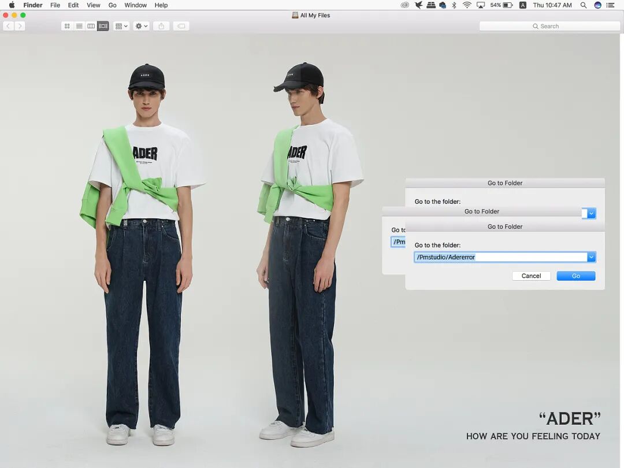
Task: Click the front dialog's Go to Folder title bar
Action: (505, 226)
